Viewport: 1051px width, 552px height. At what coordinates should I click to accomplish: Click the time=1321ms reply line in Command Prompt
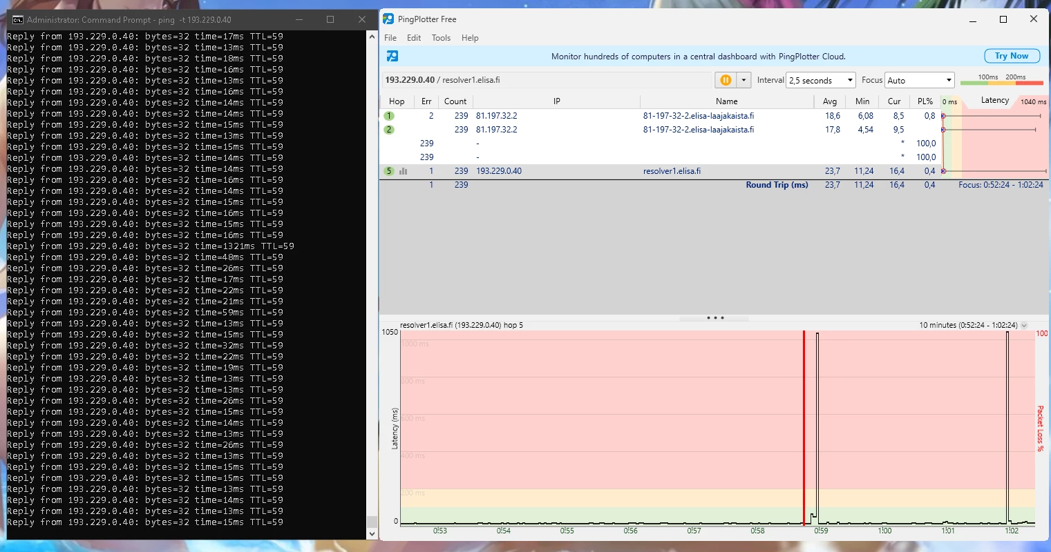point(151,246)
